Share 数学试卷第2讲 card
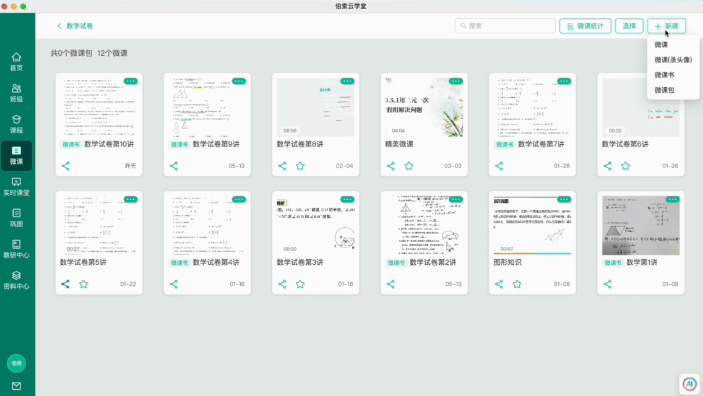Screen dimensions: 703x396 pyautogui.click(x=390, y=284)
